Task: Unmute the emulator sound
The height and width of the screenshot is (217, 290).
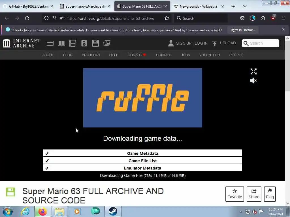Action: click(253, 81)
